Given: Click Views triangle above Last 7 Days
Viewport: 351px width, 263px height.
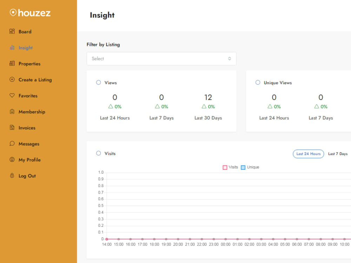Looking at the screenshot, I should (x=157, y=107).
